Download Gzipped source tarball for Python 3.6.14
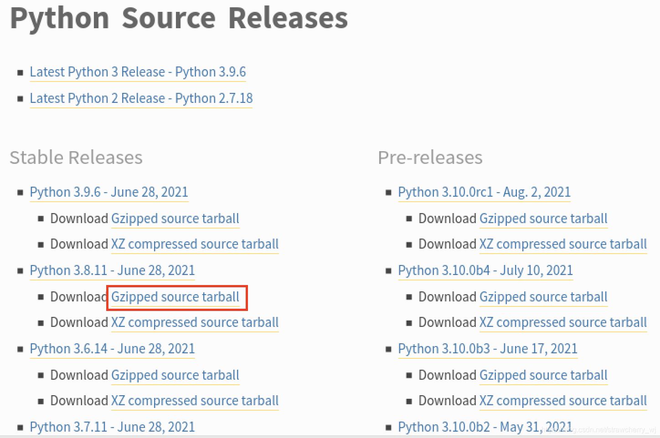The image size is (660, 438). pyautogui.click(x=175, y=375)
